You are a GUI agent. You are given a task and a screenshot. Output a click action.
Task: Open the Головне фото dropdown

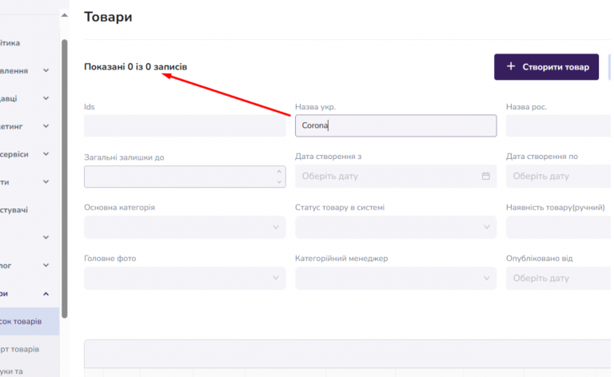[185, 278]
